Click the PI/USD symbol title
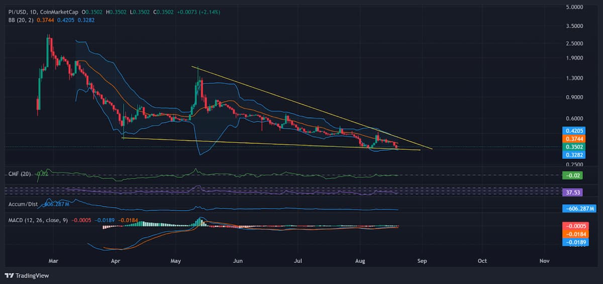Viewport: 603px width, 284px height. (x=17, y=12)
